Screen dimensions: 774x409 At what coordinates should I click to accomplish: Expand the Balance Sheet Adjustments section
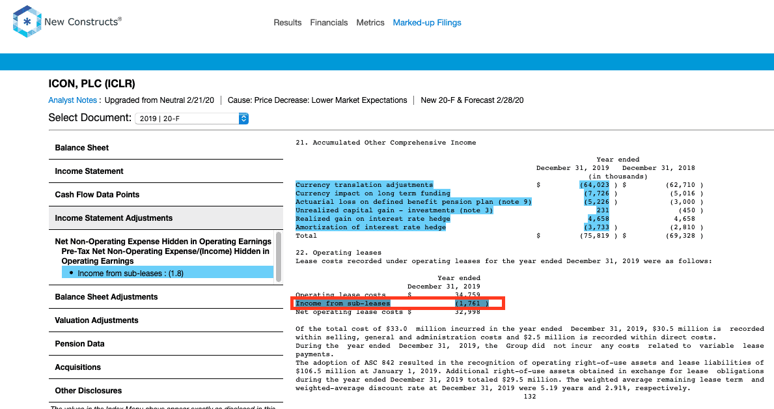[x=166, y=297]
